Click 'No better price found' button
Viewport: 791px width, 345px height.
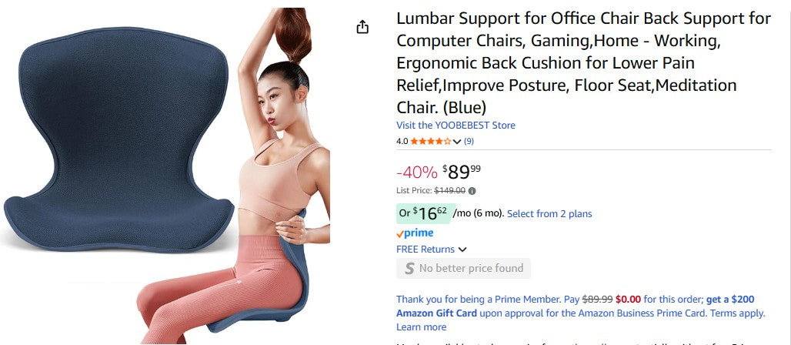[x=463, y=268]
